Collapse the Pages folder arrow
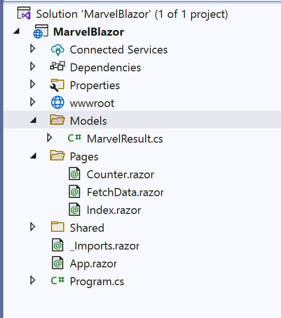281x318 pixels. tap(32, 157)
